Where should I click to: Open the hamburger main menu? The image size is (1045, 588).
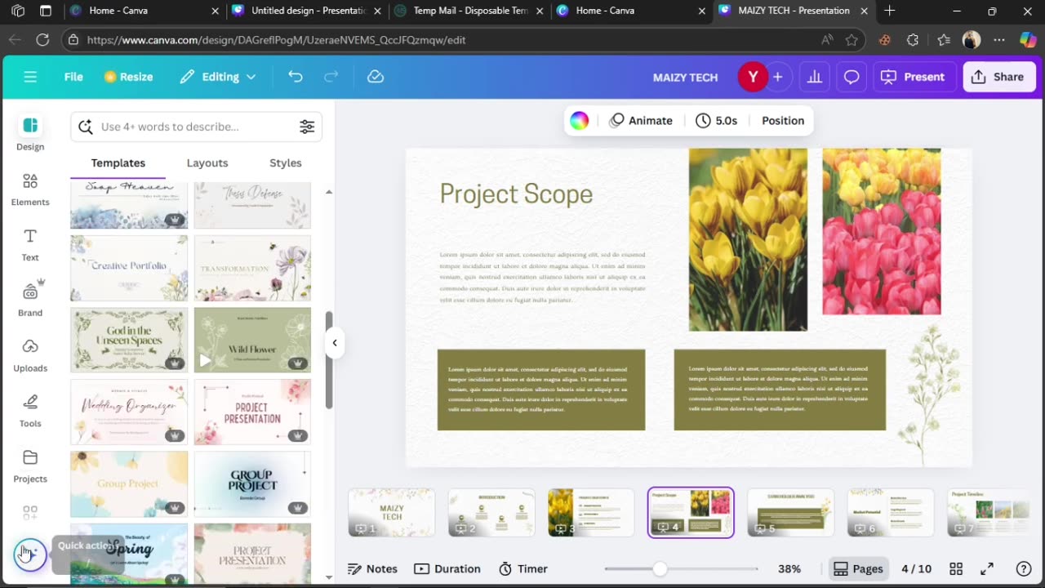click(30, 77)
